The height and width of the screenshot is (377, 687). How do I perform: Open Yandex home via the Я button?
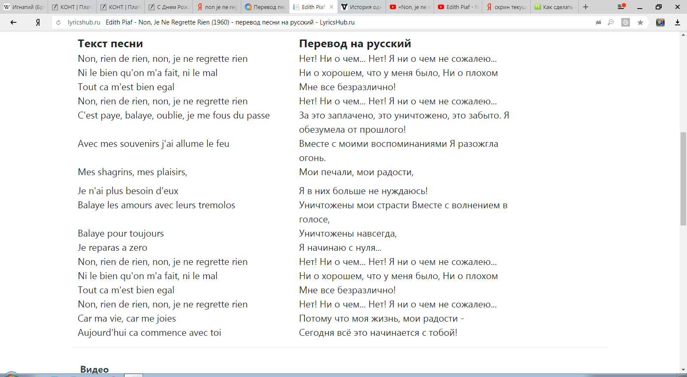pyautogui.click(x=38, y=22)
